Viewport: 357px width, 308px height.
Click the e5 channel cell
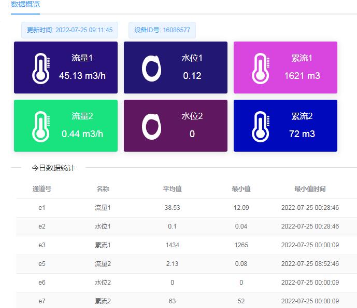[x=41, y=264]
